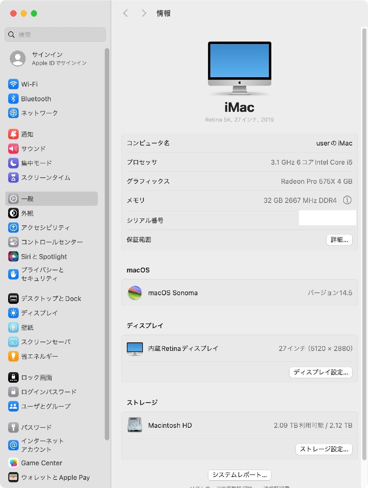Select 集中モード moon icon
This screenshot has height=488, width=368.
point(13,163)
